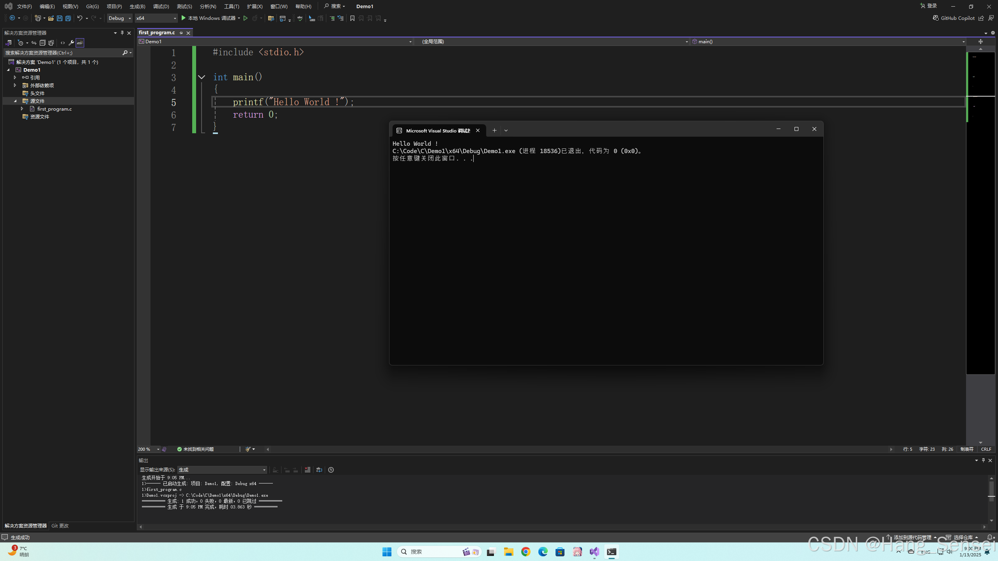Open the 生成(B) menu
The width and height of the screenshot is (998, 561).
pos(137,7)
